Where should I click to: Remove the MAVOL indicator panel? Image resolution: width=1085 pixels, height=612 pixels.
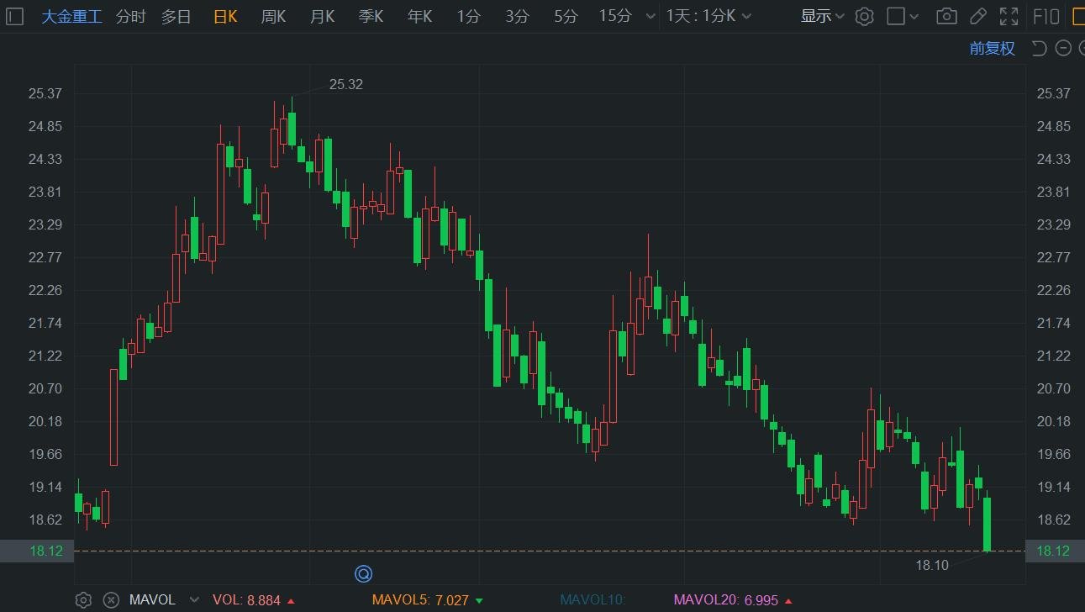point(111,599)
